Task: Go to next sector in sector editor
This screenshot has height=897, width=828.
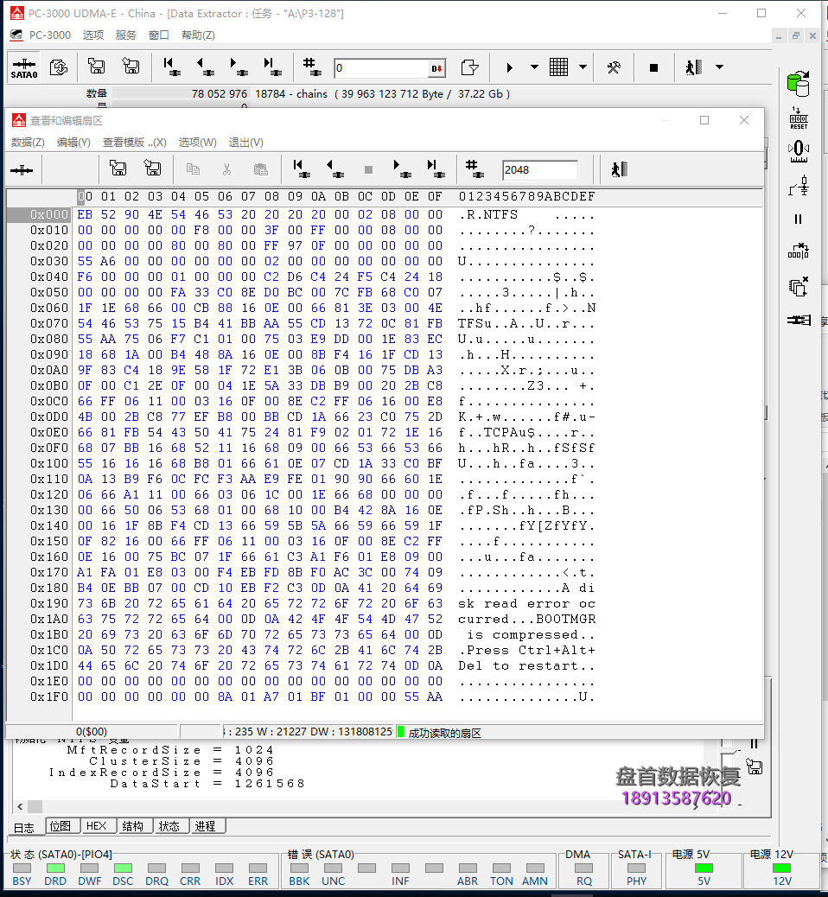Action: pyautogui.click(x=402, y=169)
